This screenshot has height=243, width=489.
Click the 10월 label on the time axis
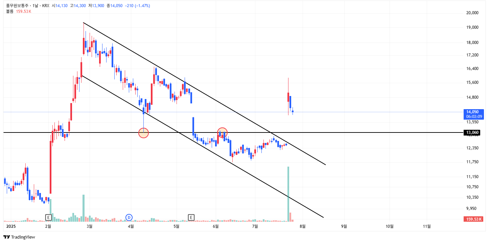390,226
